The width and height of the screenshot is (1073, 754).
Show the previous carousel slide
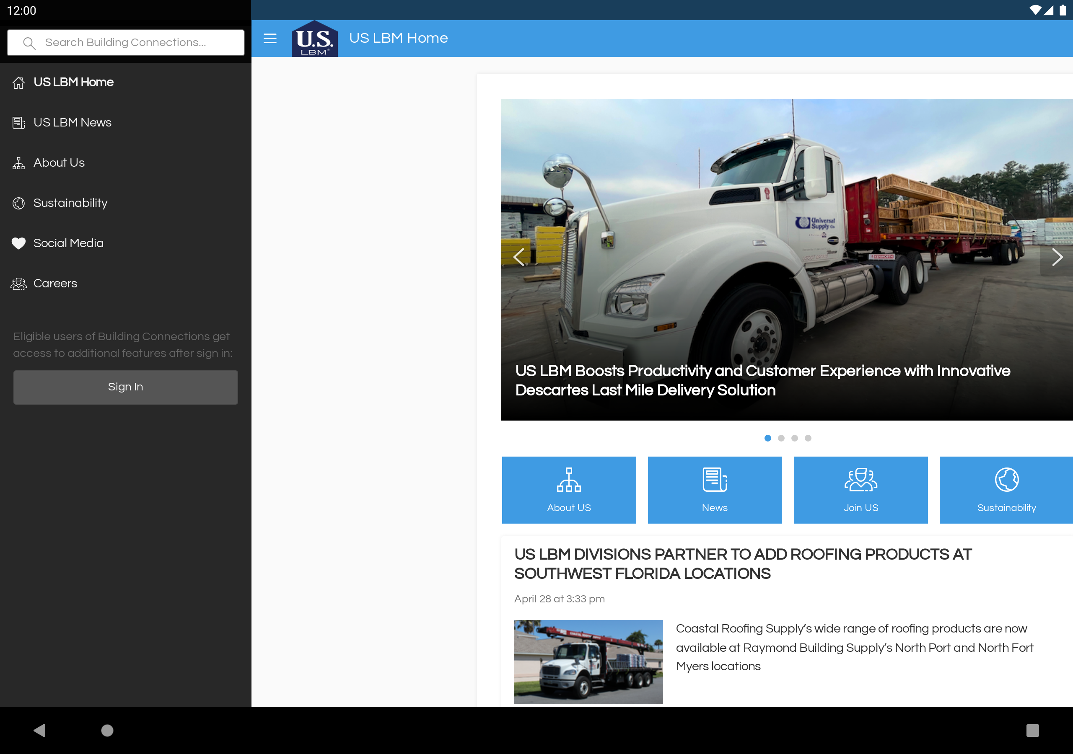518,257
